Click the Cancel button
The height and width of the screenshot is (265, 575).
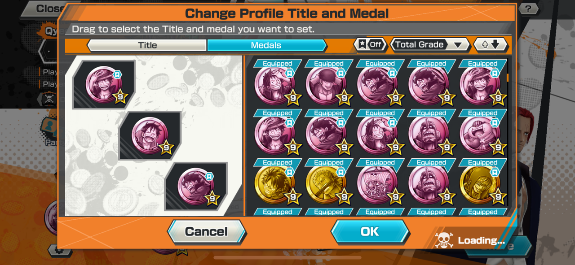tap(207, 231)
